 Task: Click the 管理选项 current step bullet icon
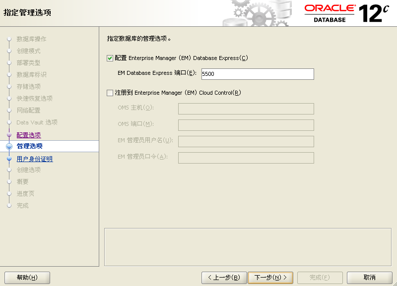point(9,146)
